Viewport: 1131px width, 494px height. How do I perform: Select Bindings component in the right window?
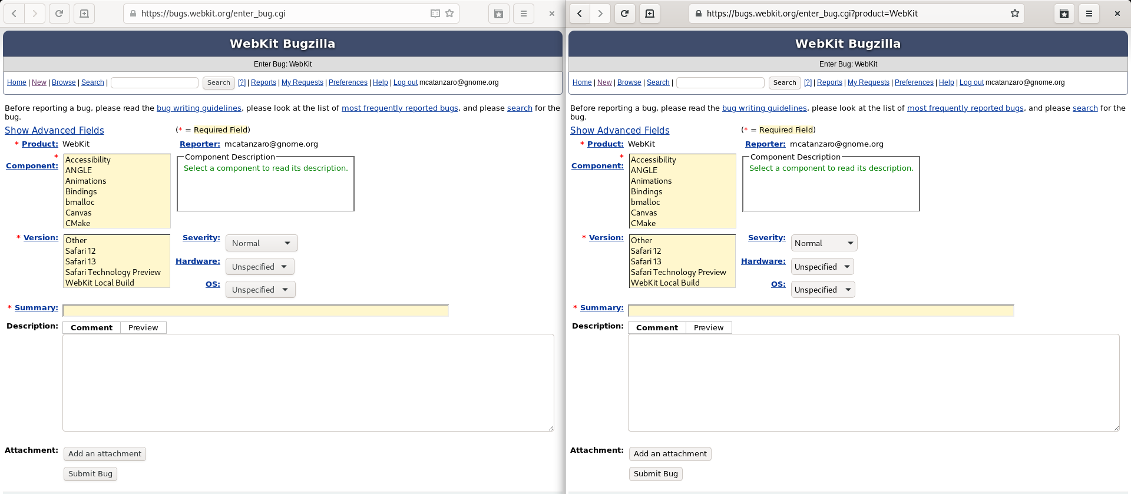coord(682,192)
